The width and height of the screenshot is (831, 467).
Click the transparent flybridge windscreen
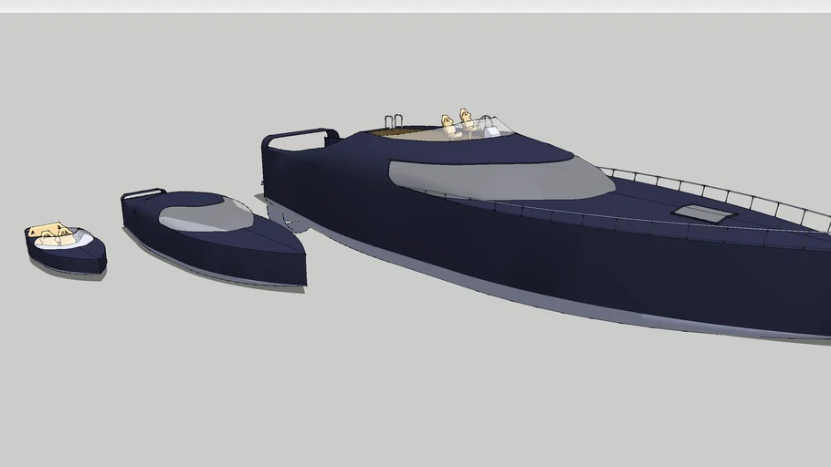pos(496,125)
